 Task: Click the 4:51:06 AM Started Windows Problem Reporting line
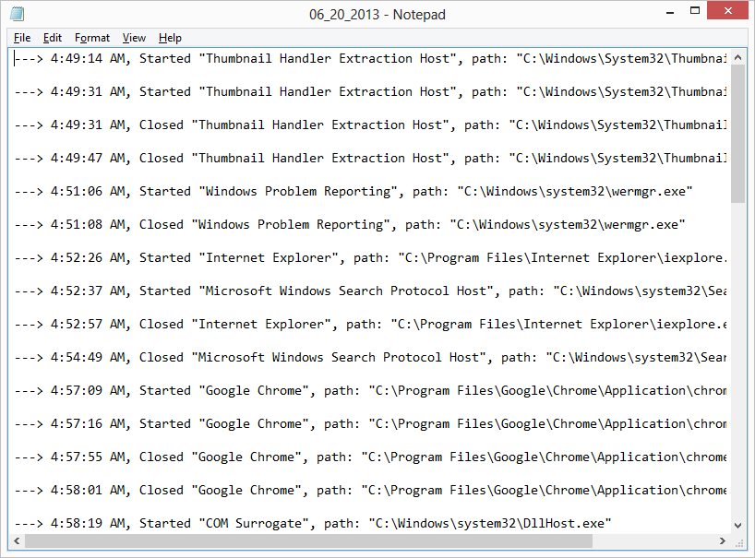coord(353,192)
